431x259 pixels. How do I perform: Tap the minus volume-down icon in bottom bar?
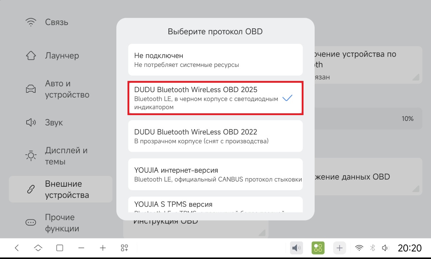pyautogui.click(x=81, y=248)
